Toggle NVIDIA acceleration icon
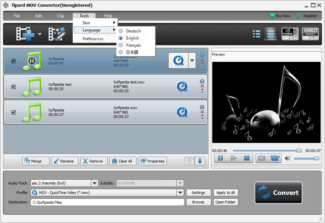The image size is (325, 223). pos(290,34)
